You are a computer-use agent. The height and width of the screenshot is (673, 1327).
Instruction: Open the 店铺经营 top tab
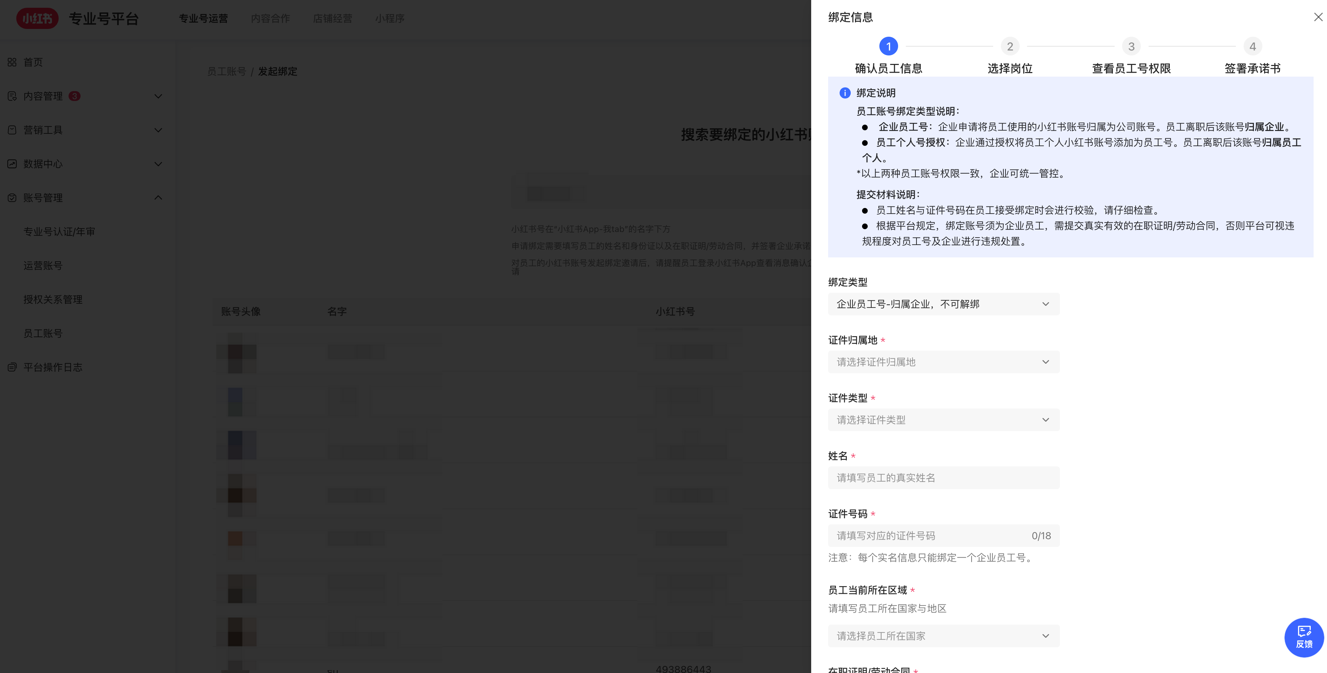point(332,18)
